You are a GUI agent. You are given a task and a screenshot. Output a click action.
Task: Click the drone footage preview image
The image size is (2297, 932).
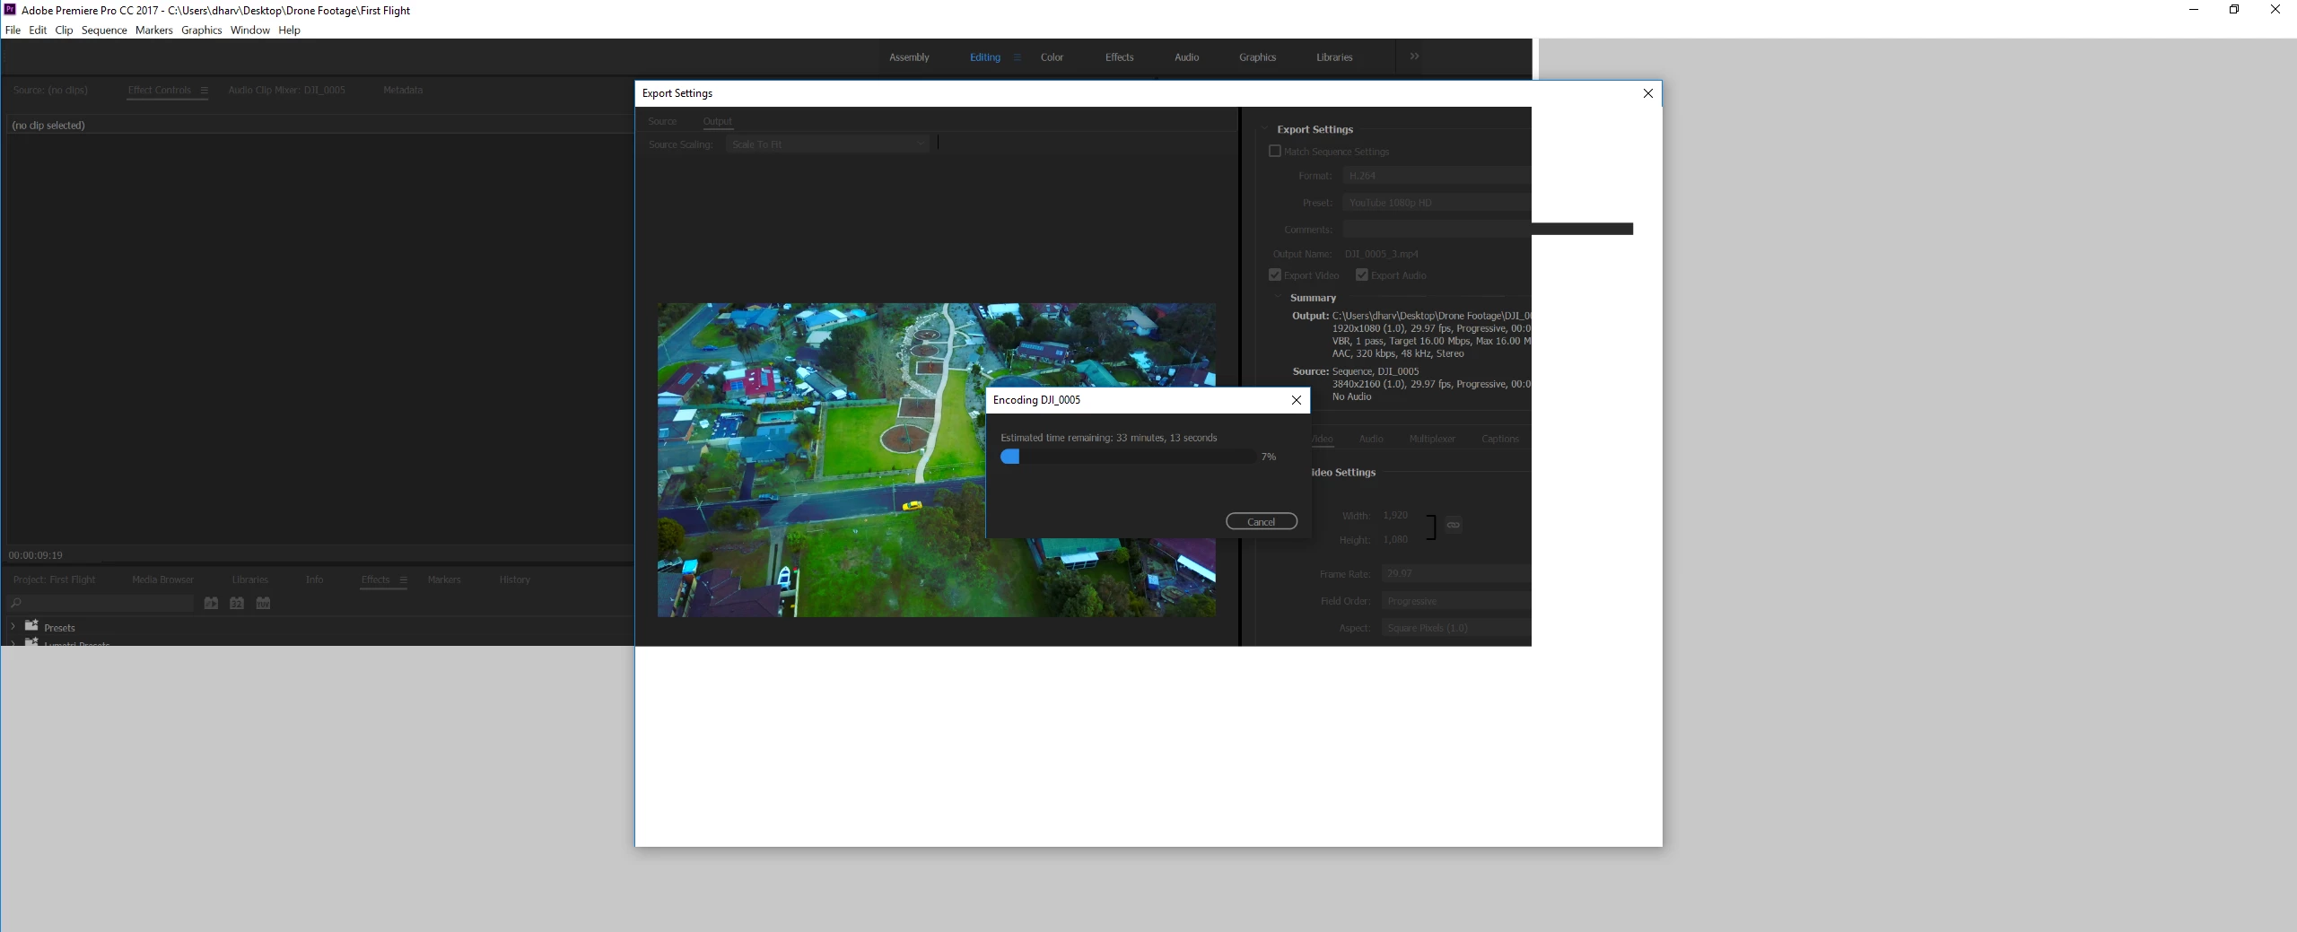pos(936,459)
